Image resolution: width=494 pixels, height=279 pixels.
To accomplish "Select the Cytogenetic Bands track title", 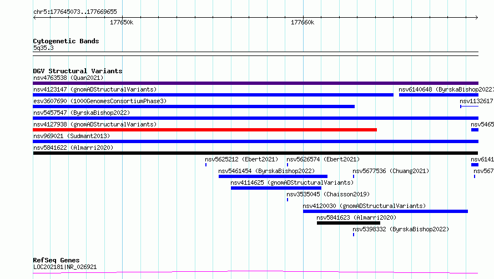I will [66, 41].
